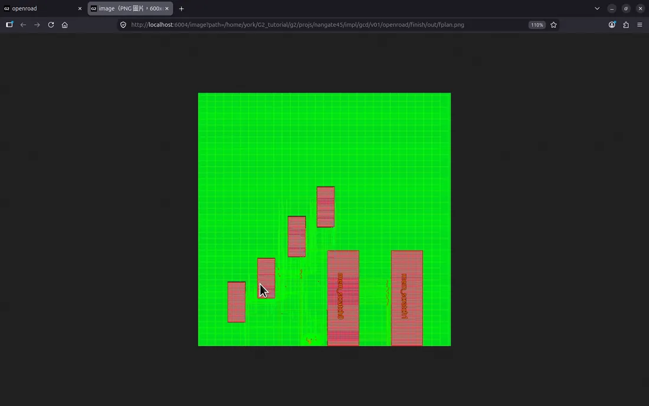Open the home page
Viewport: 649px width, 406px height.
point(64,25)
